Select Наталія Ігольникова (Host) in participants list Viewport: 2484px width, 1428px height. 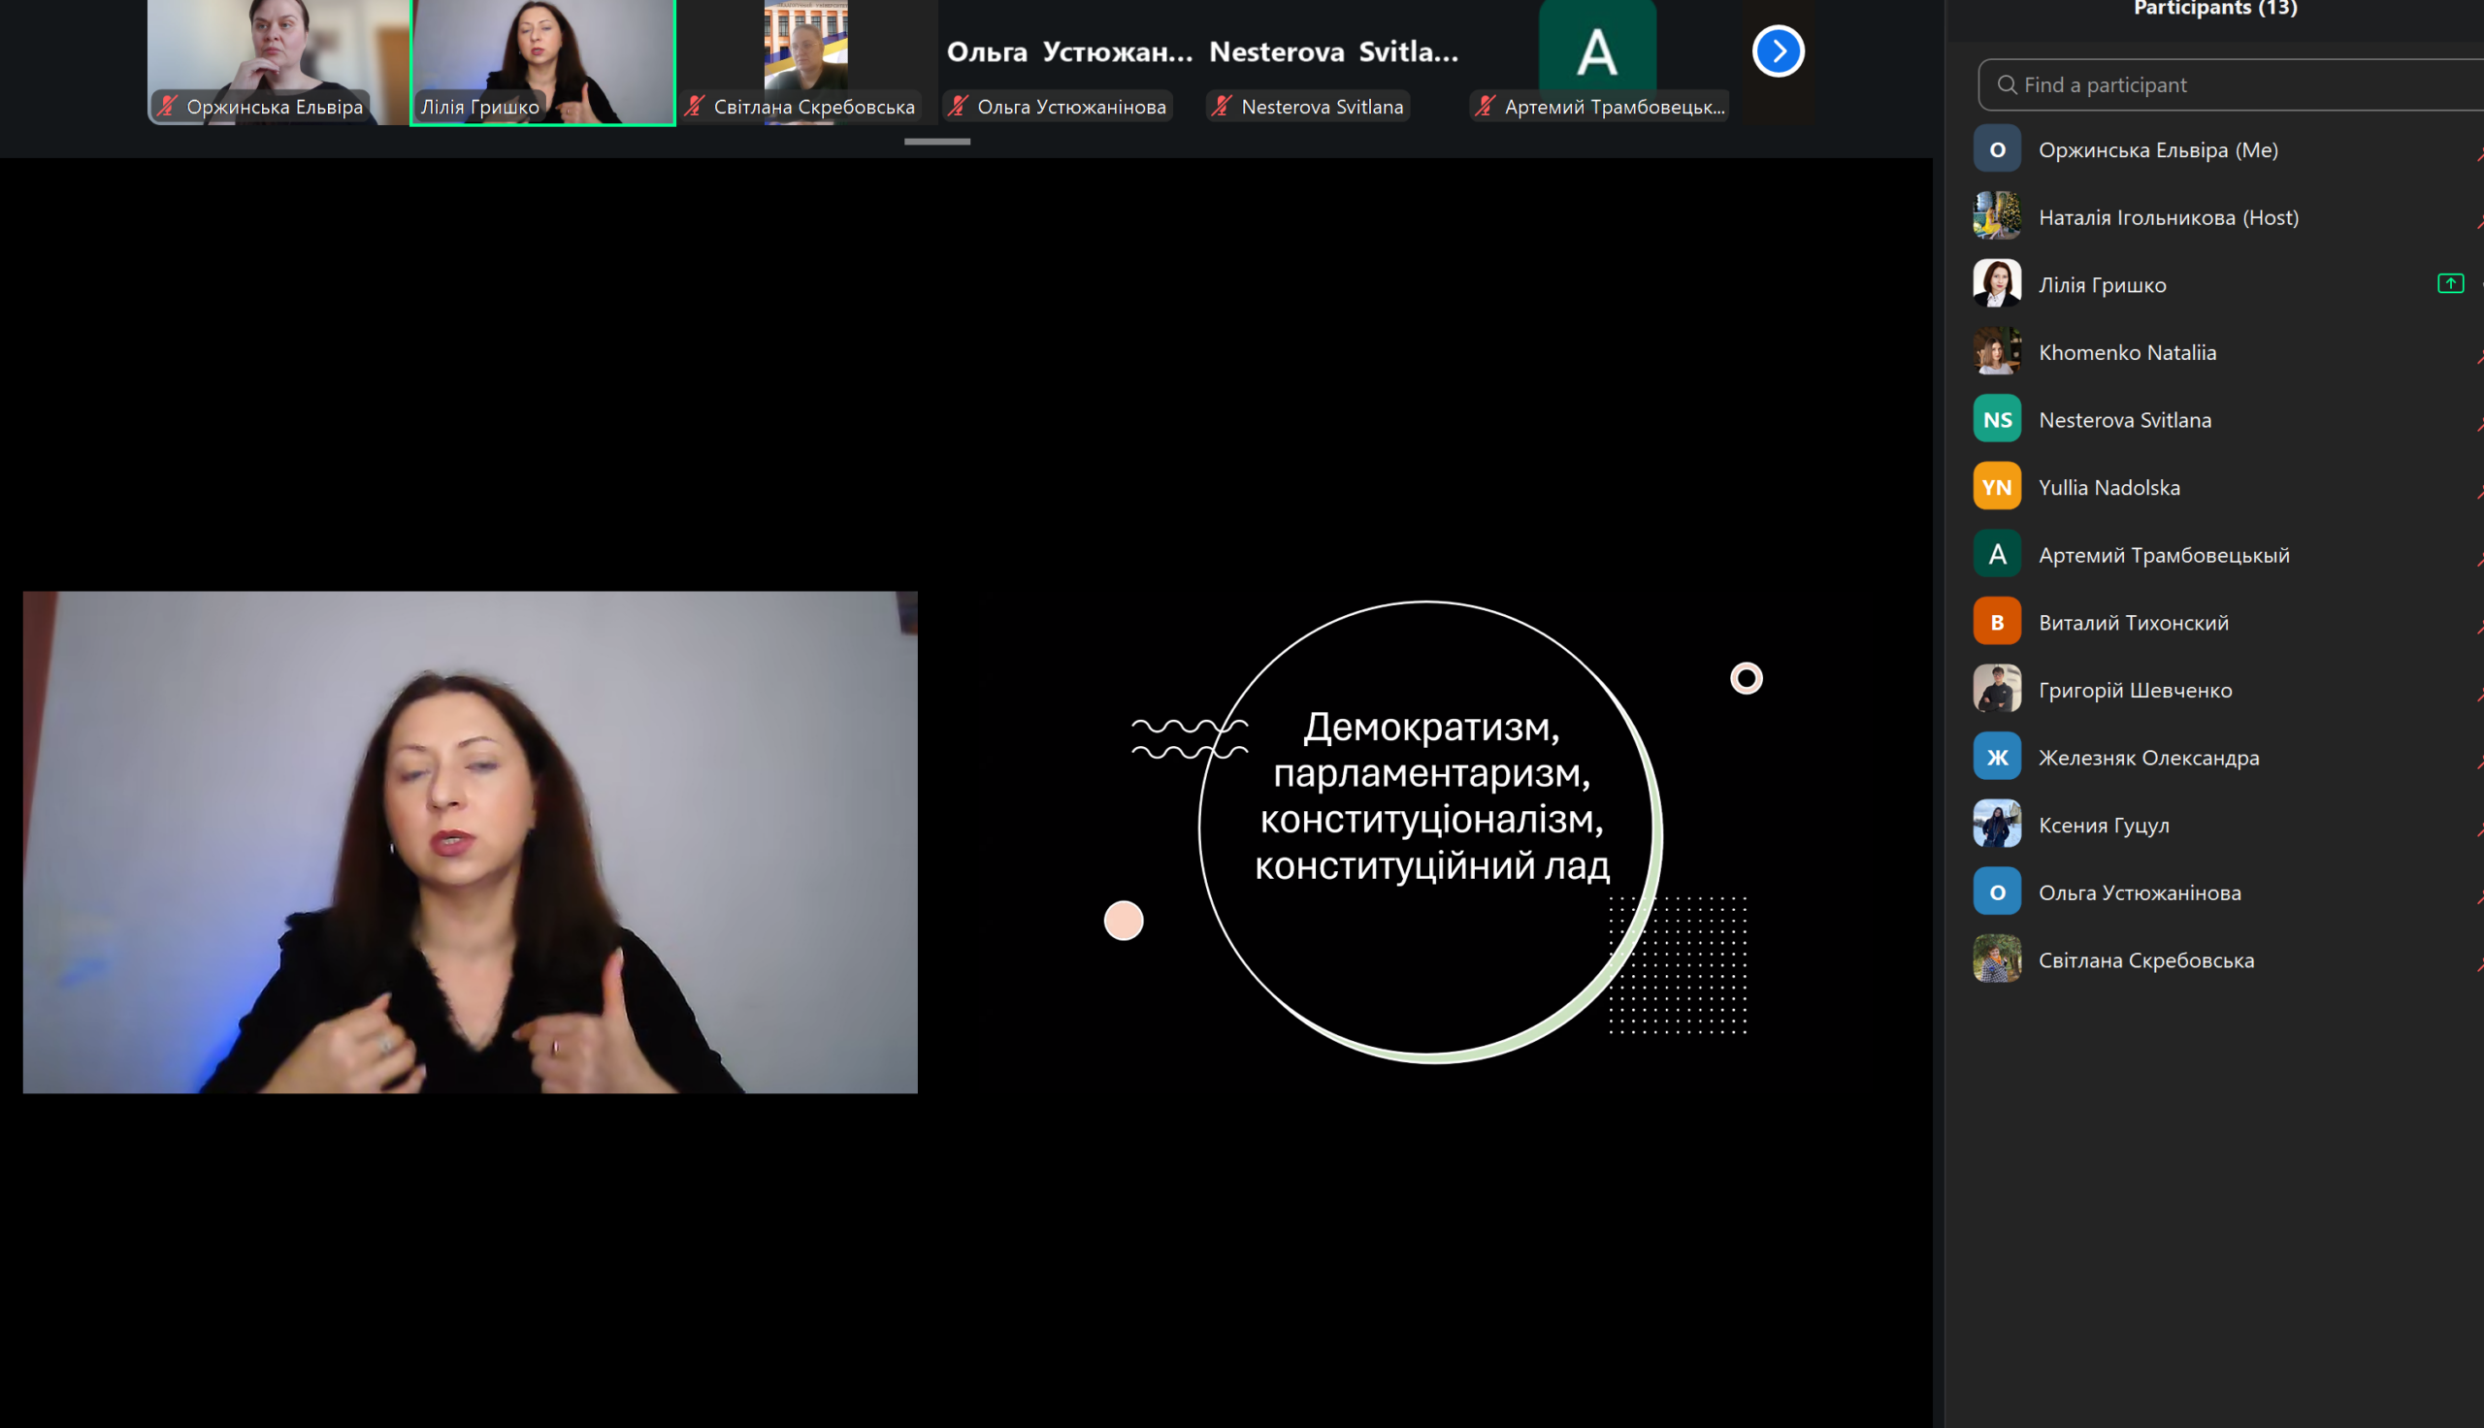2169,217
